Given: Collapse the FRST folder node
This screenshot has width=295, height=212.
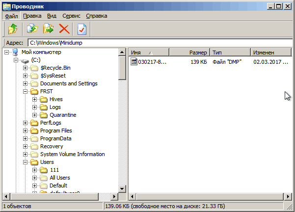Looking at the screenshot, I should click(25, 91).
